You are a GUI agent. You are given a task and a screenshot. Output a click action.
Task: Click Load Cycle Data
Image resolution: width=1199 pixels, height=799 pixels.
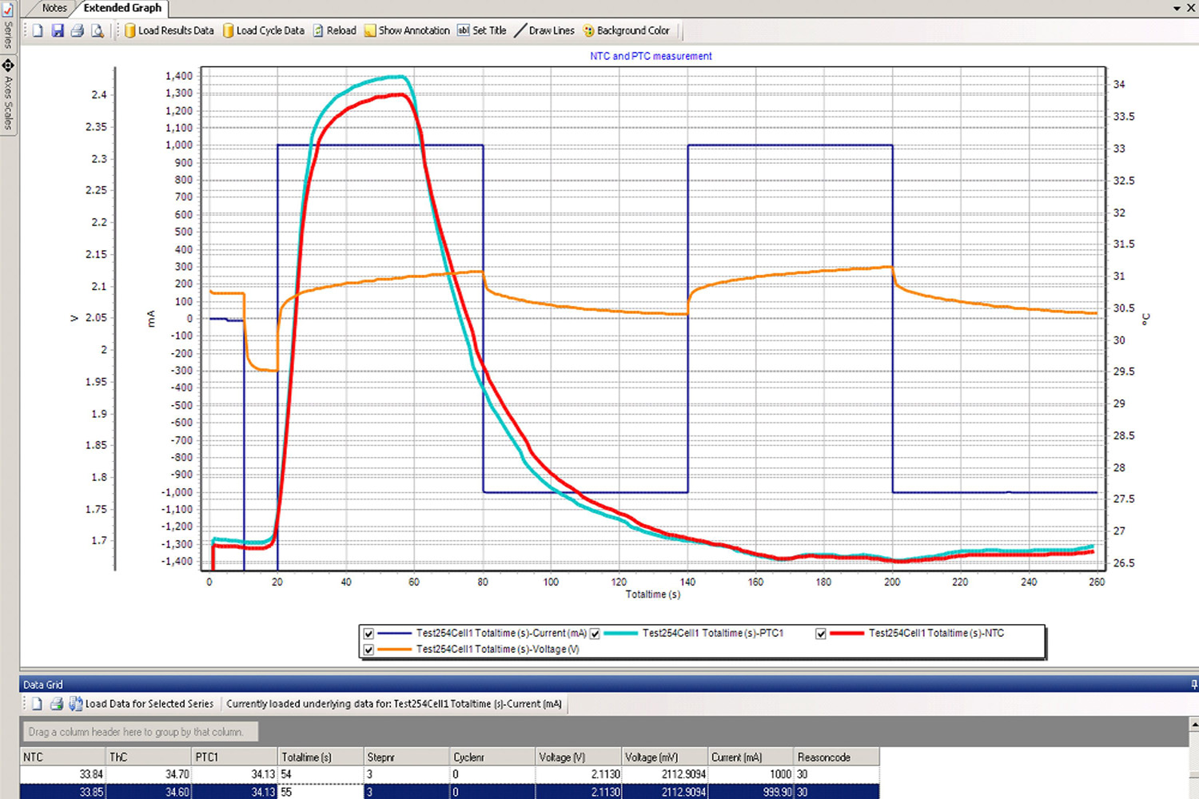263,30
